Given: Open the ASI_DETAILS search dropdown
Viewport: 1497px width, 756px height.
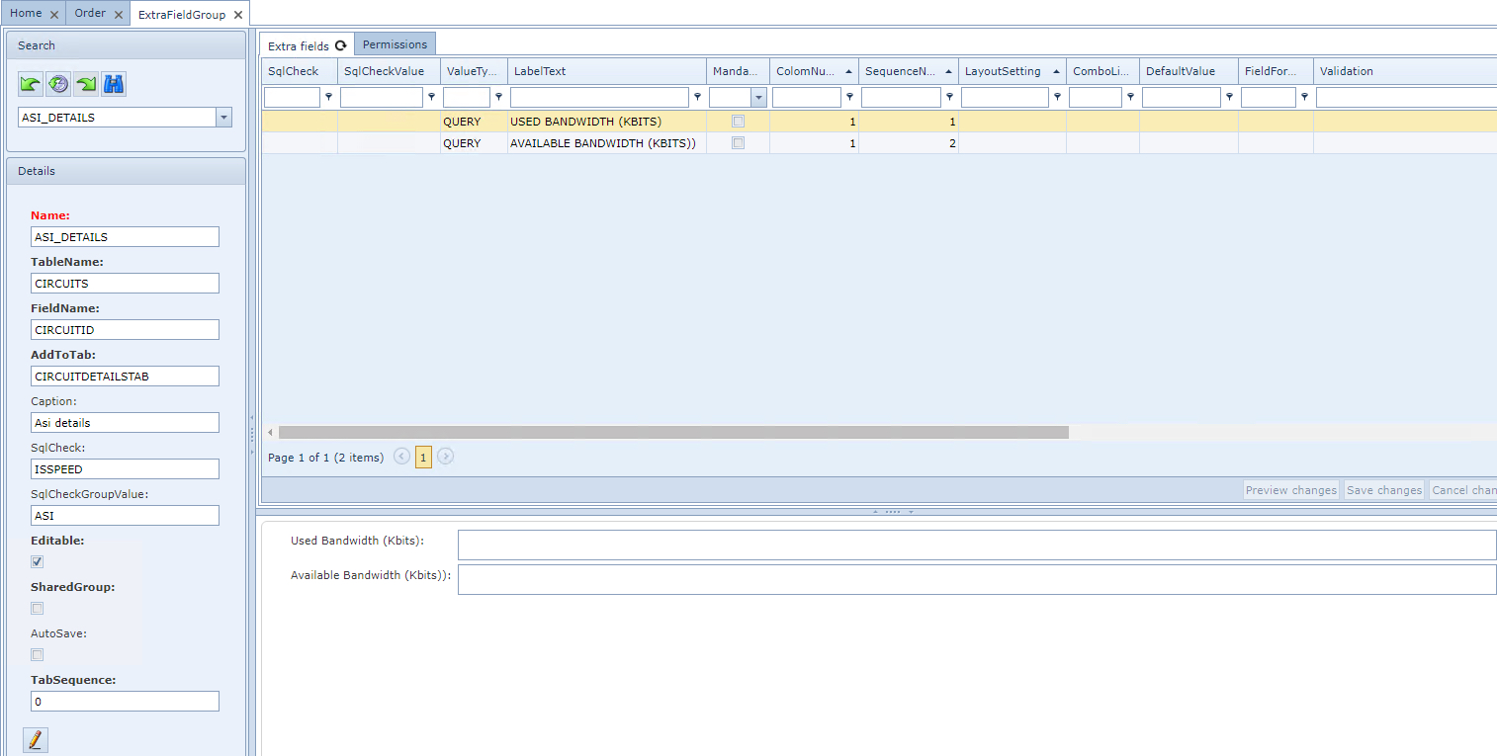Looking at the screenshot, I should (224, 118).
